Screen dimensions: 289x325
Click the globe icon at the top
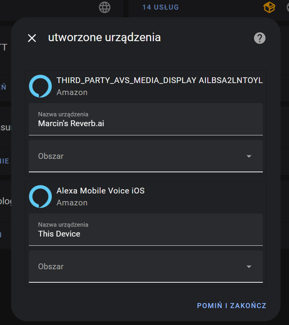105,7
